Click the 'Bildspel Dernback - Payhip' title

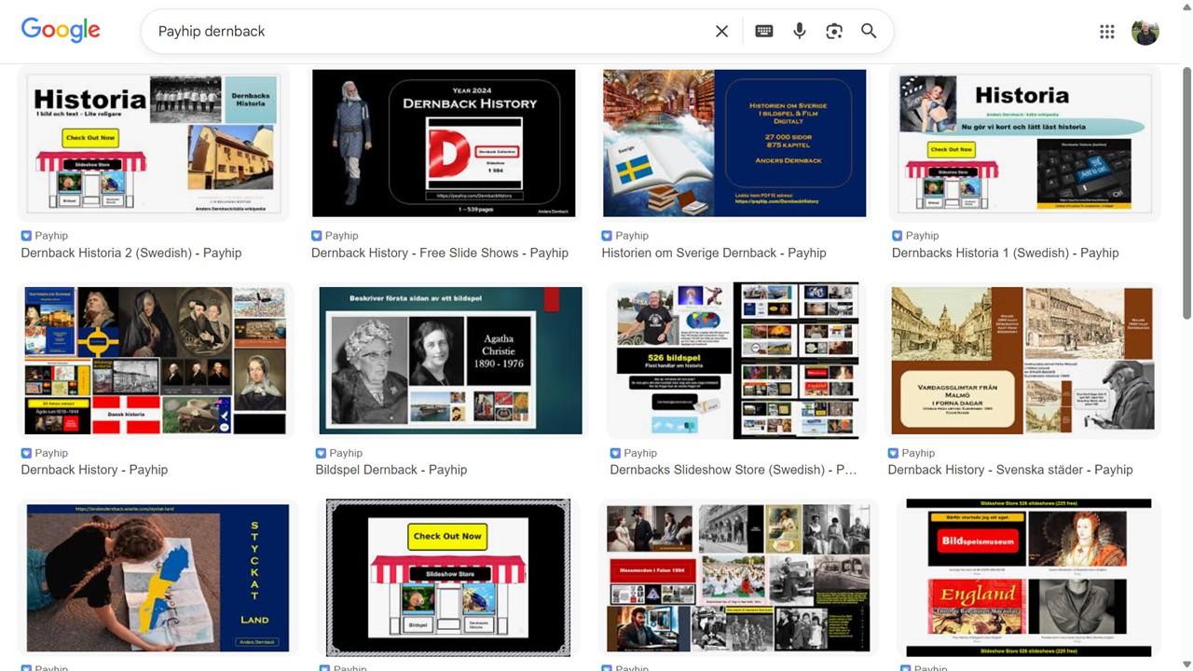391,470
